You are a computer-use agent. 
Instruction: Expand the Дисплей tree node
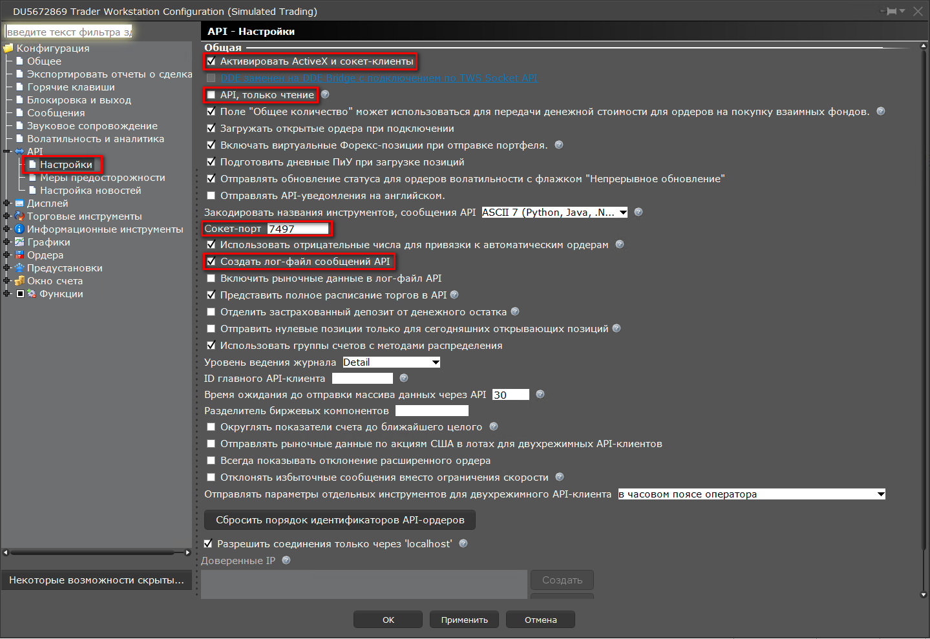point(6,203)
